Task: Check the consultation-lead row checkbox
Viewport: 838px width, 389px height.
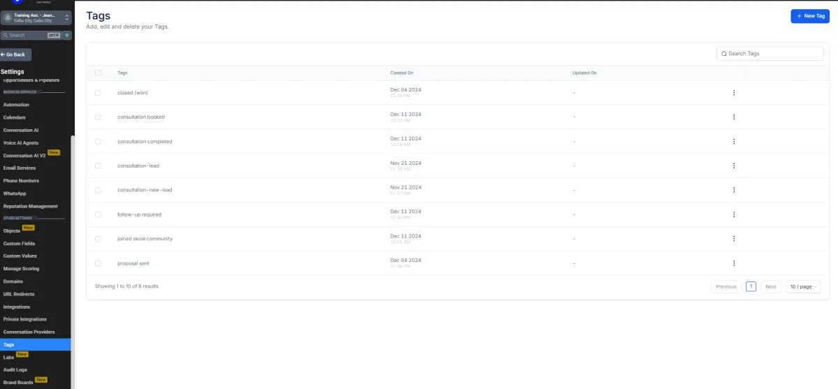Action: [98, 166]
